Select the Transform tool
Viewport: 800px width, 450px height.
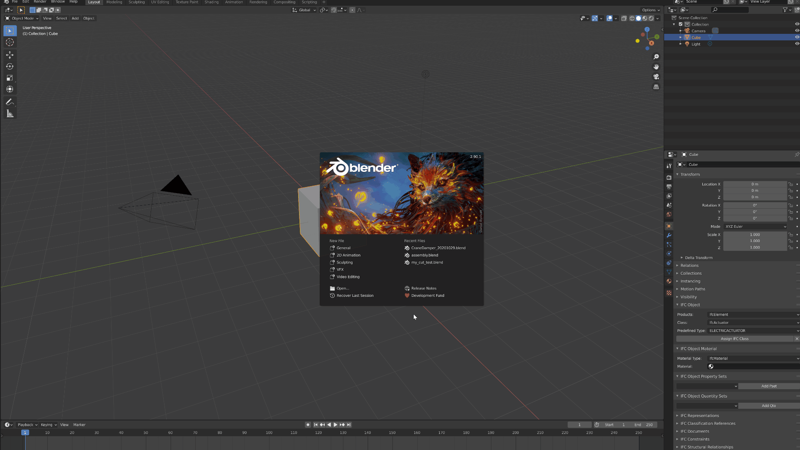coord(10,89)
